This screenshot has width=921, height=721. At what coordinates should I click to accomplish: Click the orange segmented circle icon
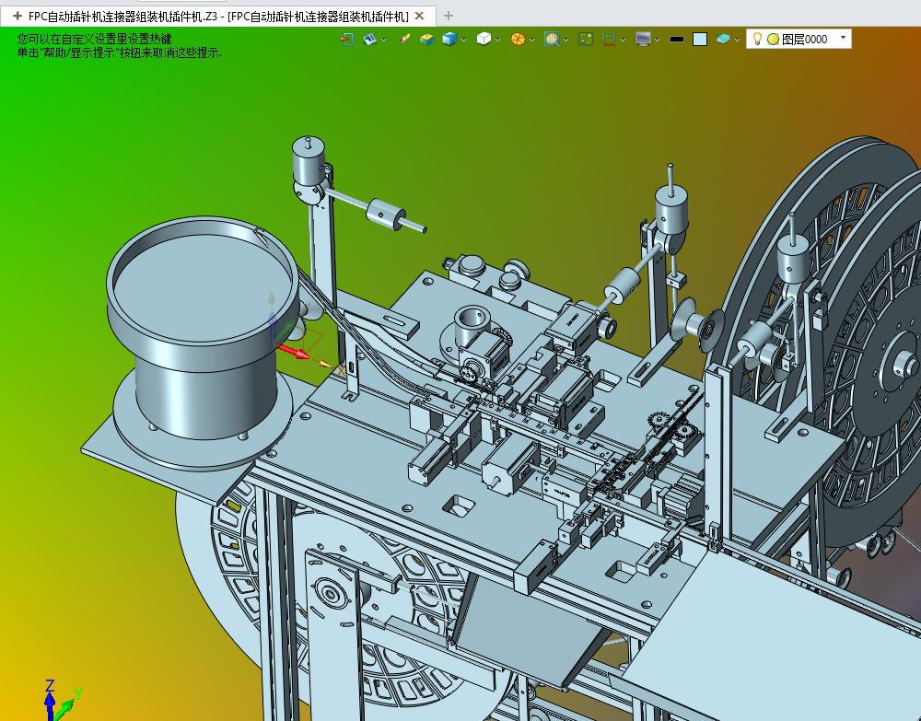pos(518,40)
